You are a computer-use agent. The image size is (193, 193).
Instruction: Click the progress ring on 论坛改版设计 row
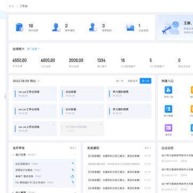pos(72,164)
